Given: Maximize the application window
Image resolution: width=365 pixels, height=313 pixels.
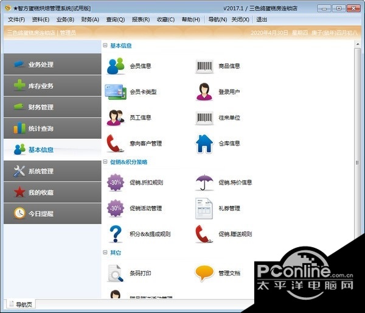Looking at the screenshot, I should (339, 9).
